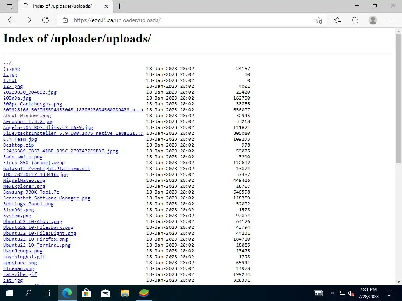Click the network tray icon
The image size is (402, 301).
tap(342, 293)
